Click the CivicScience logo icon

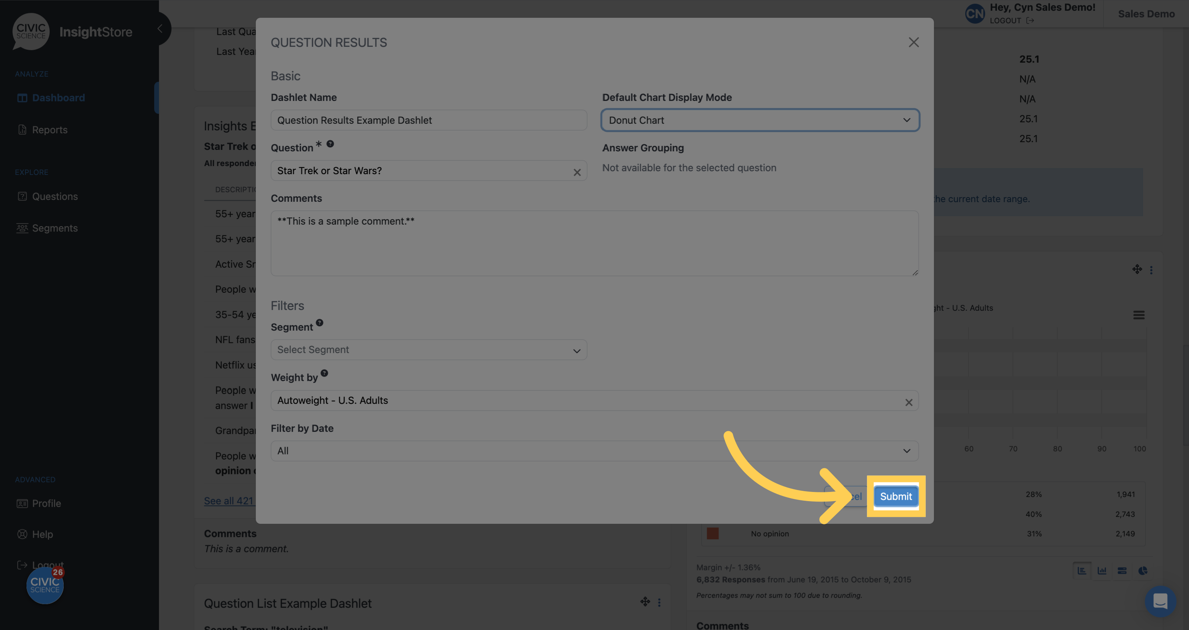pos(31,31)
